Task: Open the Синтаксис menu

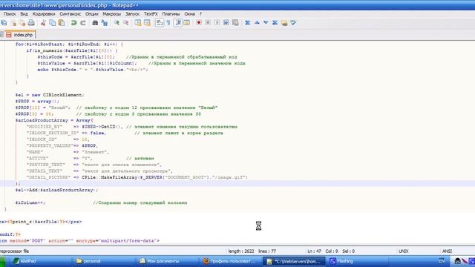Action: tap(70, 14)
